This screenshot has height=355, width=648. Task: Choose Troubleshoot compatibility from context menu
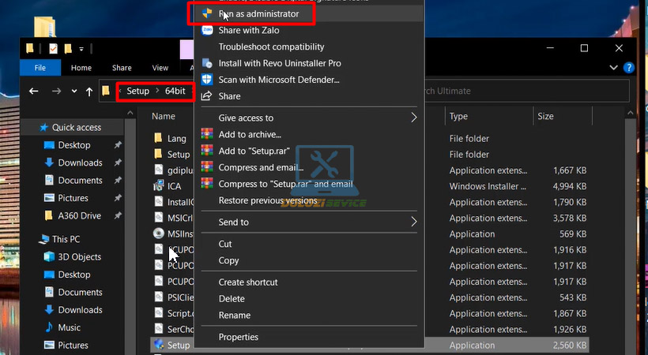click(x=271, y=47)
